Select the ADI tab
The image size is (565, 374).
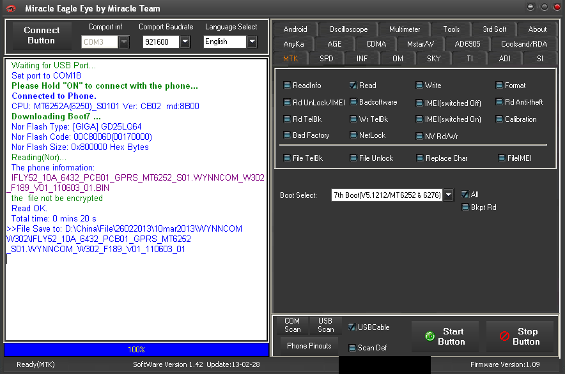click(x=505, y=58)
